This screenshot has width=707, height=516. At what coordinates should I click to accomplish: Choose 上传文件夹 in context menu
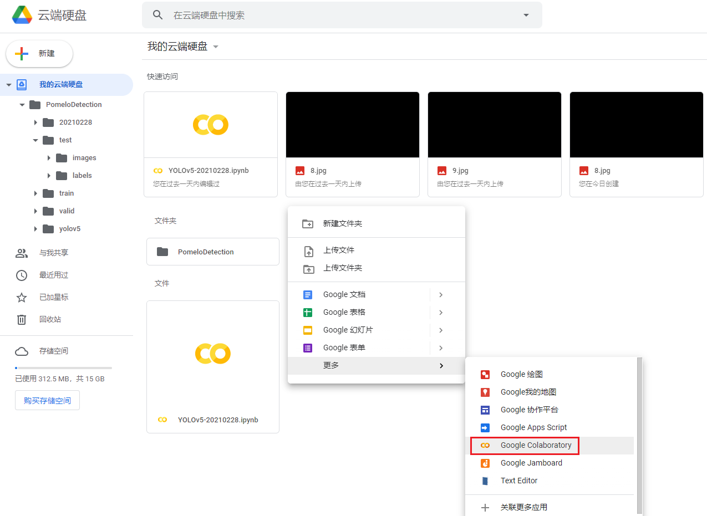coord(376,268)
